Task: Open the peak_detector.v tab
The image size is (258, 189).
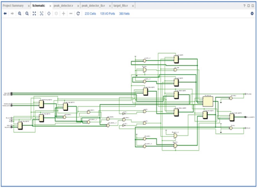Action: click(63, 6)
